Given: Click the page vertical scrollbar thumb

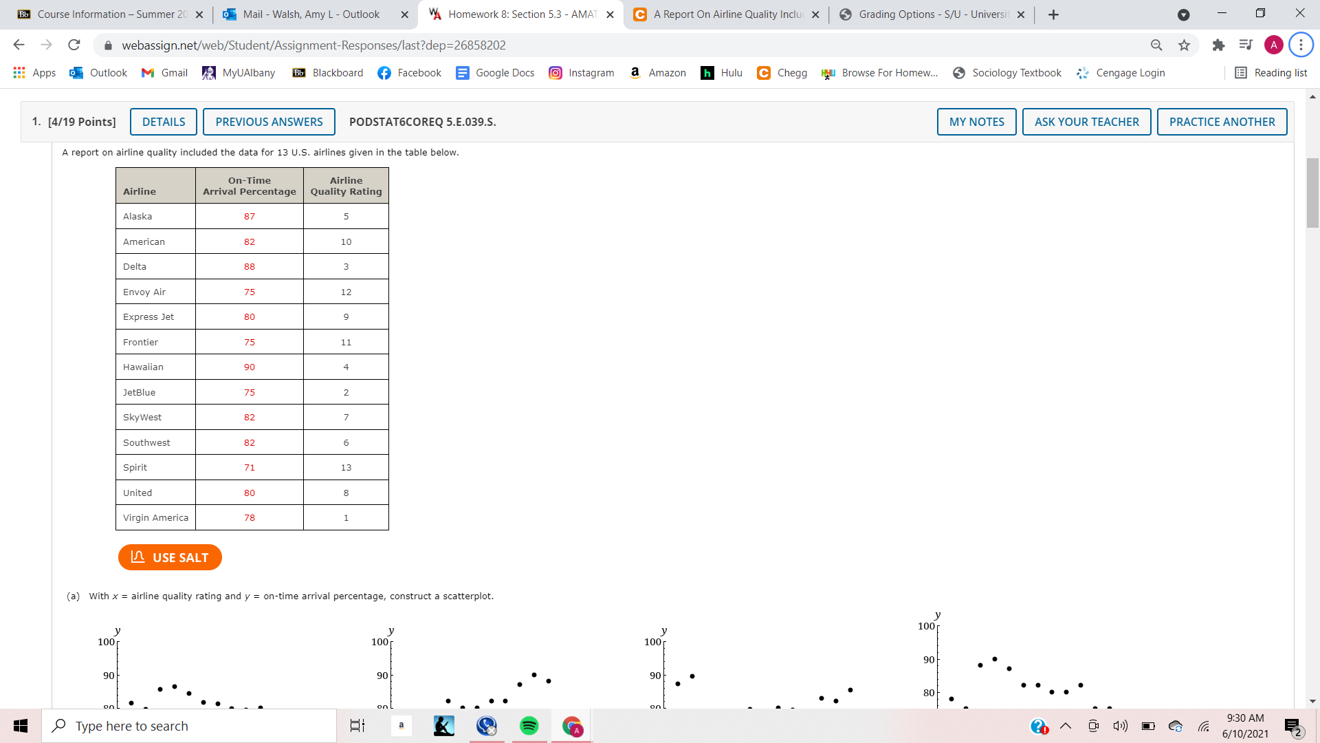Looking at the screenshot, I should pyautogui.click(x=1312, y=193).
